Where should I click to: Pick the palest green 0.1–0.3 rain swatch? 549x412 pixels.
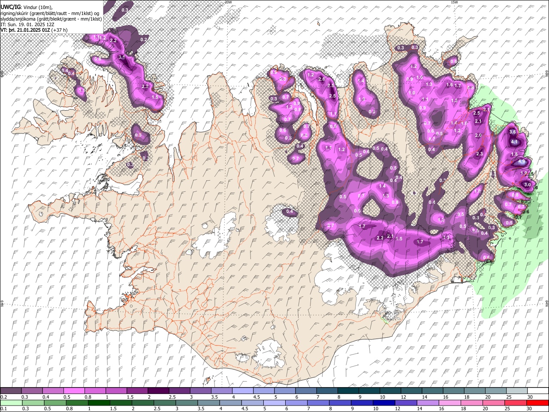pyautogui.click(x=11, y=403)
